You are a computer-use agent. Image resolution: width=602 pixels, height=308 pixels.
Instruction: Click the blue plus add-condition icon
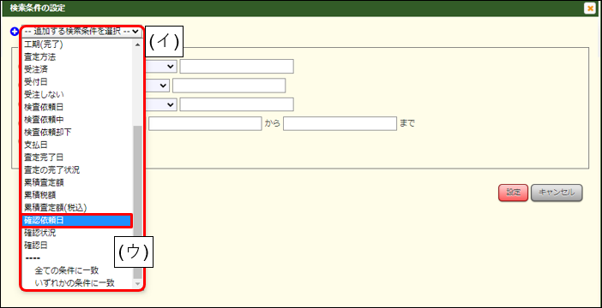[15, 32]
